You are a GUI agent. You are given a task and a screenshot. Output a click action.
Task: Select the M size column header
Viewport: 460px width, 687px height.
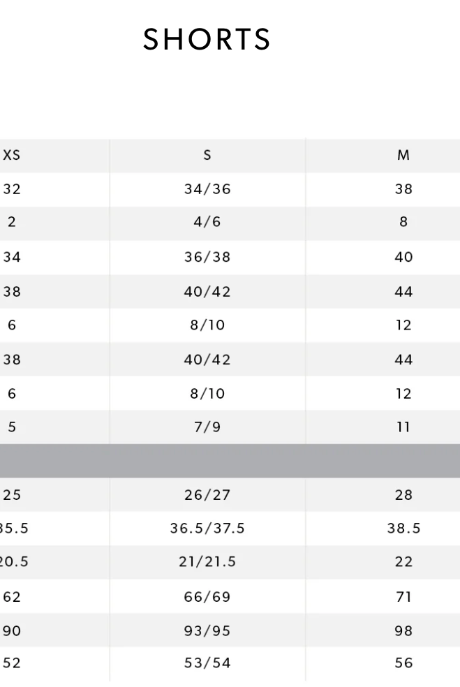(403, 155)
